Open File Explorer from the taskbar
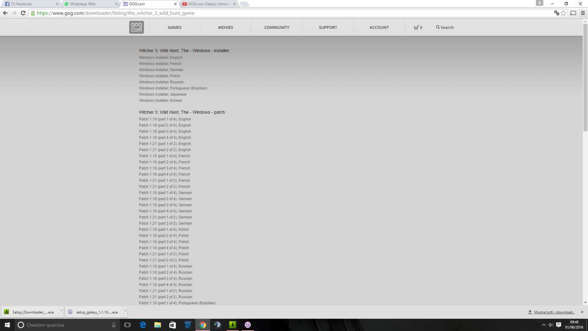The width and height of the screenshot is (588, 331). pos(158,325)
